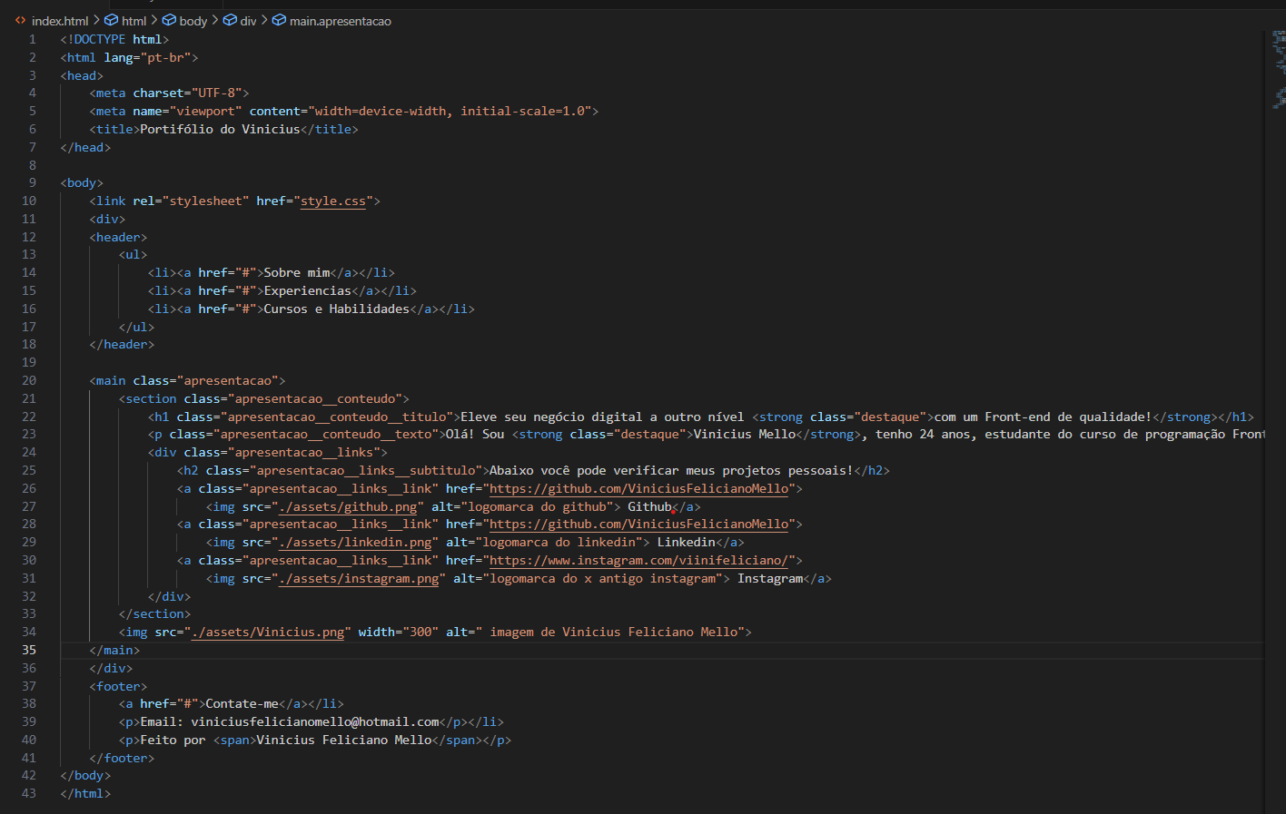Click the 'viewport' meta name value

(205, 112)
